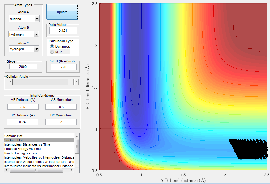Select Internuclear Distances vs Time

(x=39, y=144)
